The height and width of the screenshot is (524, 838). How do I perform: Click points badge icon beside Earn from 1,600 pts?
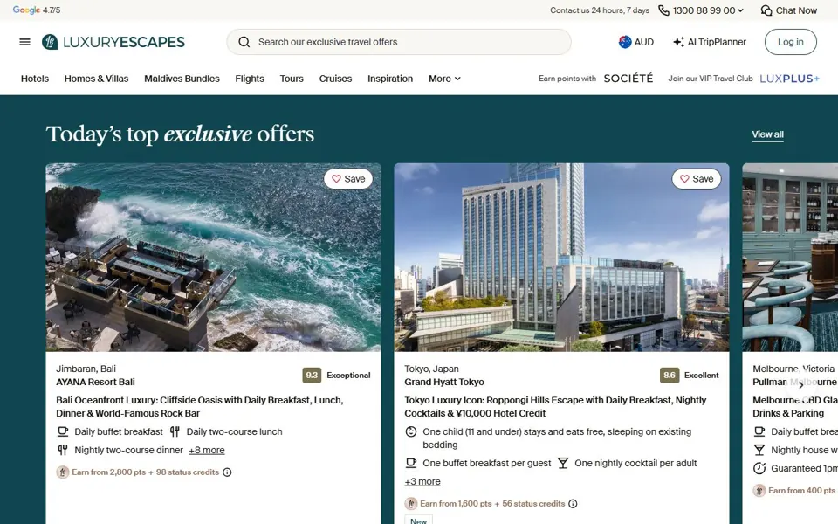coord(411,504)
